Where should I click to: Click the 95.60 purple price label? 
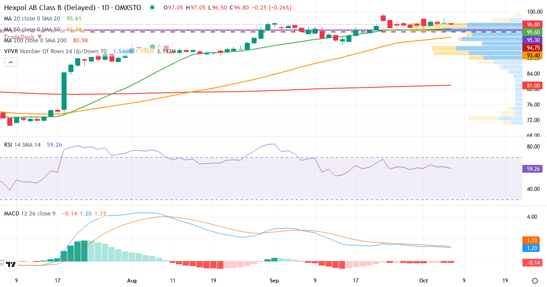533,32
